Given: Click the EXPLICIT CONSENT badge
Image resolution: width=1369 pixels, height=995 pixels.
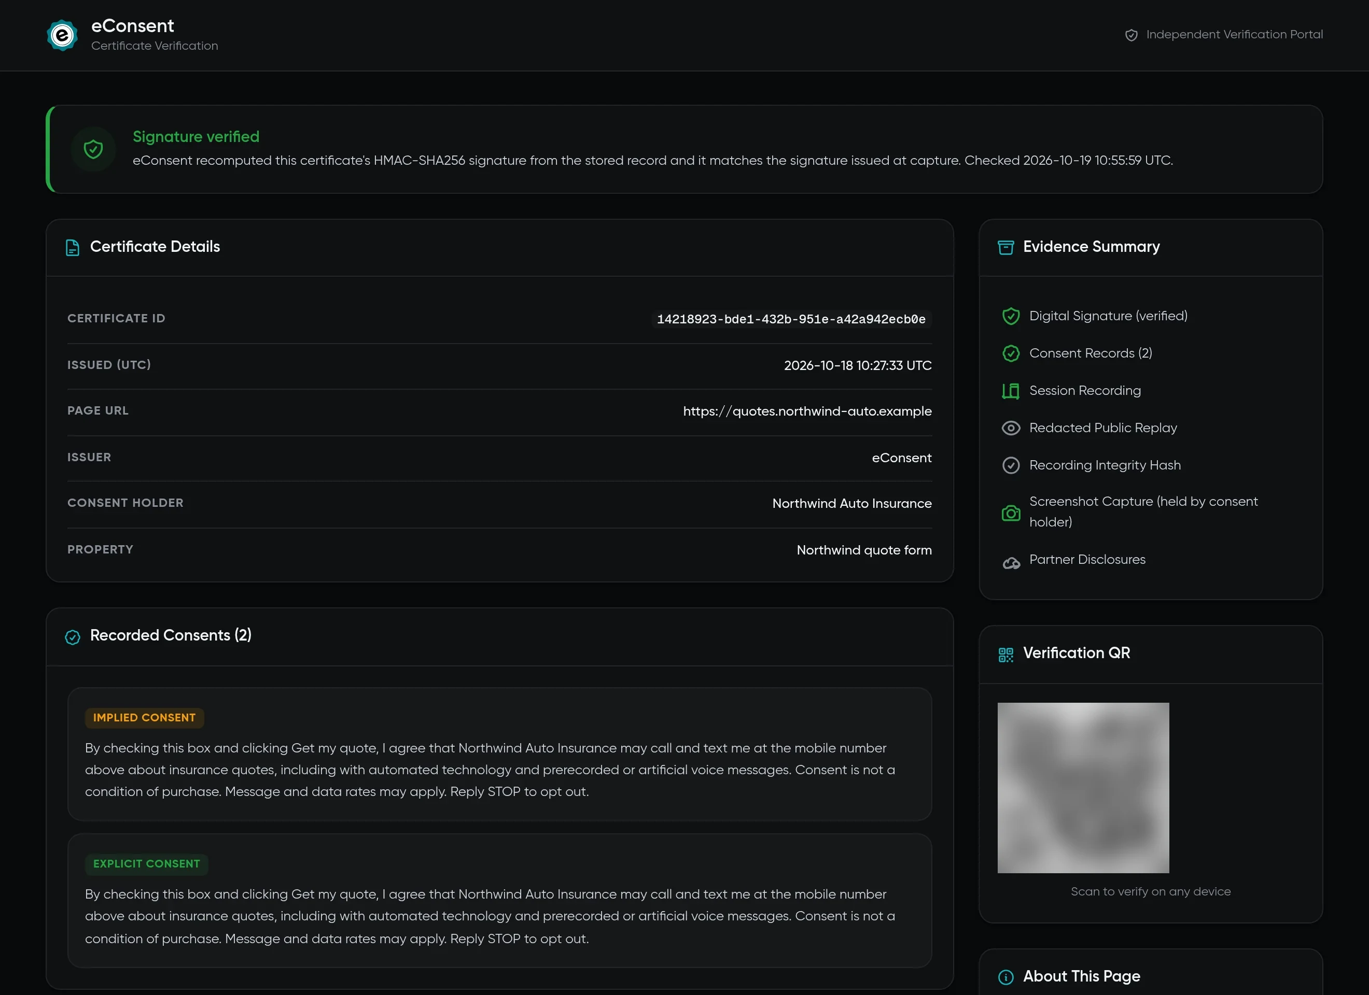Looking at the screenshot, I should (x=146, y=863).
